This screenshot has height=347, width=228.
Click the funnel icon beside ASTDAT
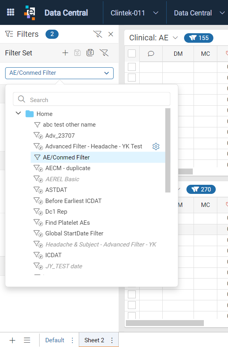click(x=38, y=190)
